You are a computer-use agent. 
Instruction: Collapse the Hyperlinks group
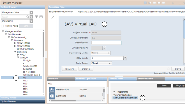coord(114,92)
